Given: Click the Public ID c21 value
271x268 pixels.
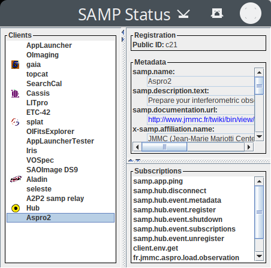Looking at the screenshot, I should pos(171,45).
